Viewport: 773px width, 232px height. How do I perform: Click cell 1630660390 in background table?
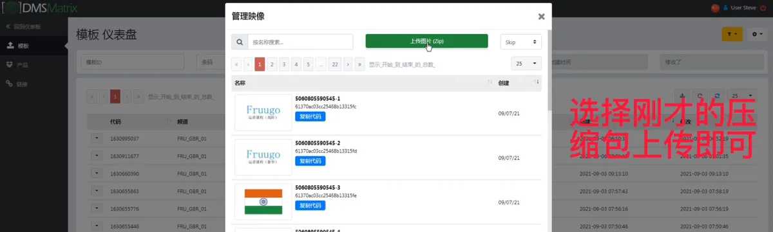pos(124,174)
